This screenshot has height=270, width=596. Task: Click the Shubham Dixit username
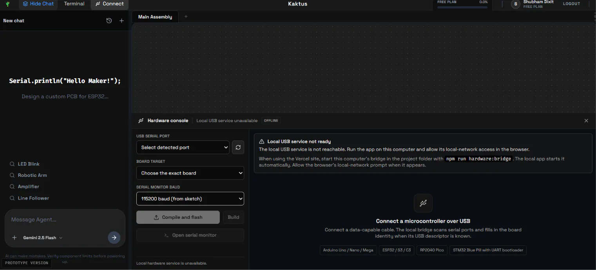538,2
